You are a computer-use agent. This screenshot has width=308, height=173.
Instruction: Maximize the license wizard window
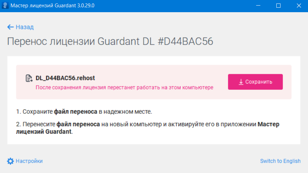click(278, 6)
